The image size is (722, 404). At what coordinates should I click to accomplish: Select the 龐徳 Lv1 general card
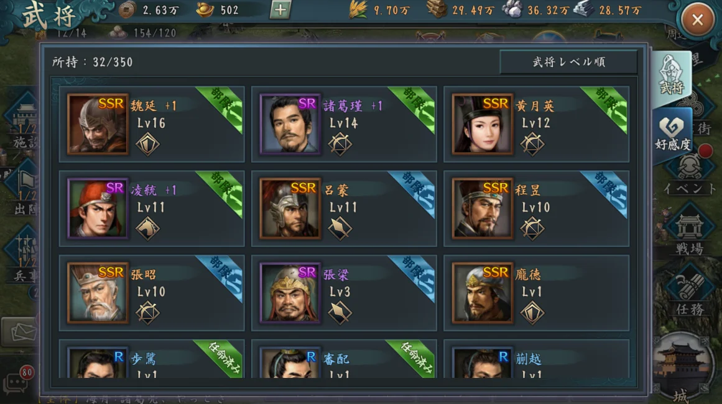tap(536, 293)
